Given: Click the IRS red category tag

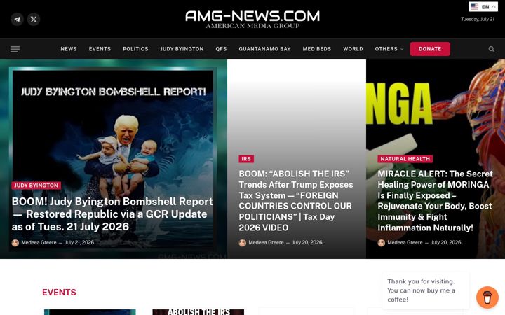Looking at the screenshot, I should tap(246, 159).
